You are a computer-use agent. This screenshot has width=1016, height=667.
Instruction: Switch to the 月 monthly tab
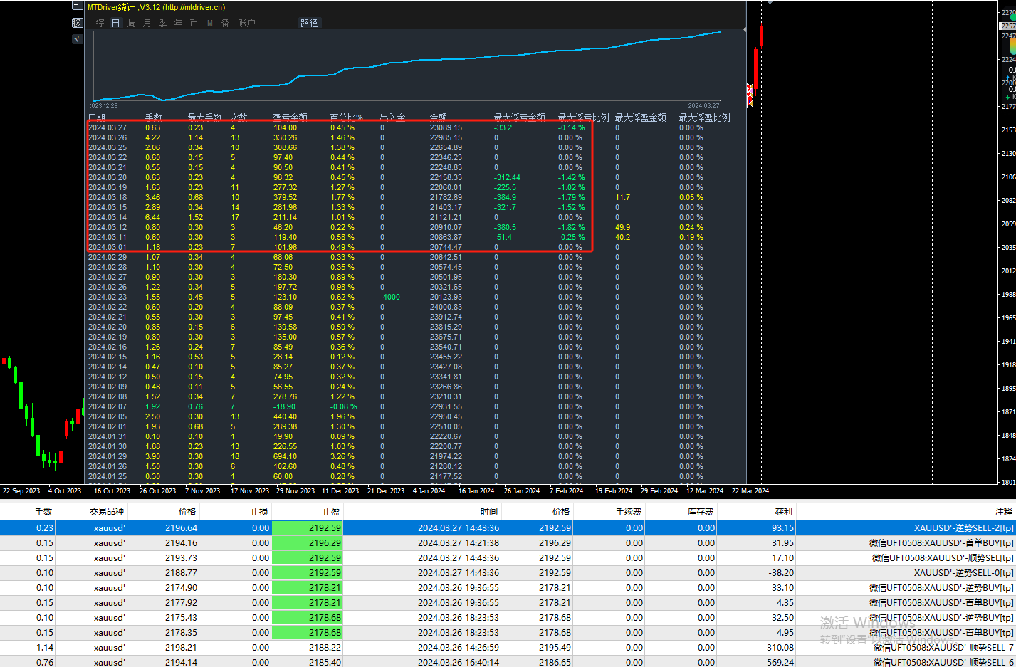(147, 23)
